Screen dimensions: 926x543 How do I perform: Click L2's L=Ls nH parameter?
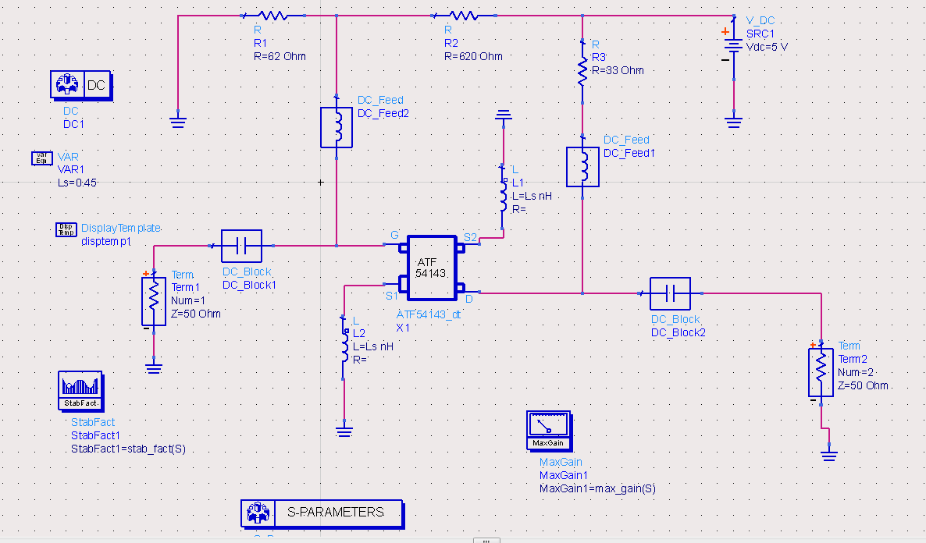click(x=373, y=347)
